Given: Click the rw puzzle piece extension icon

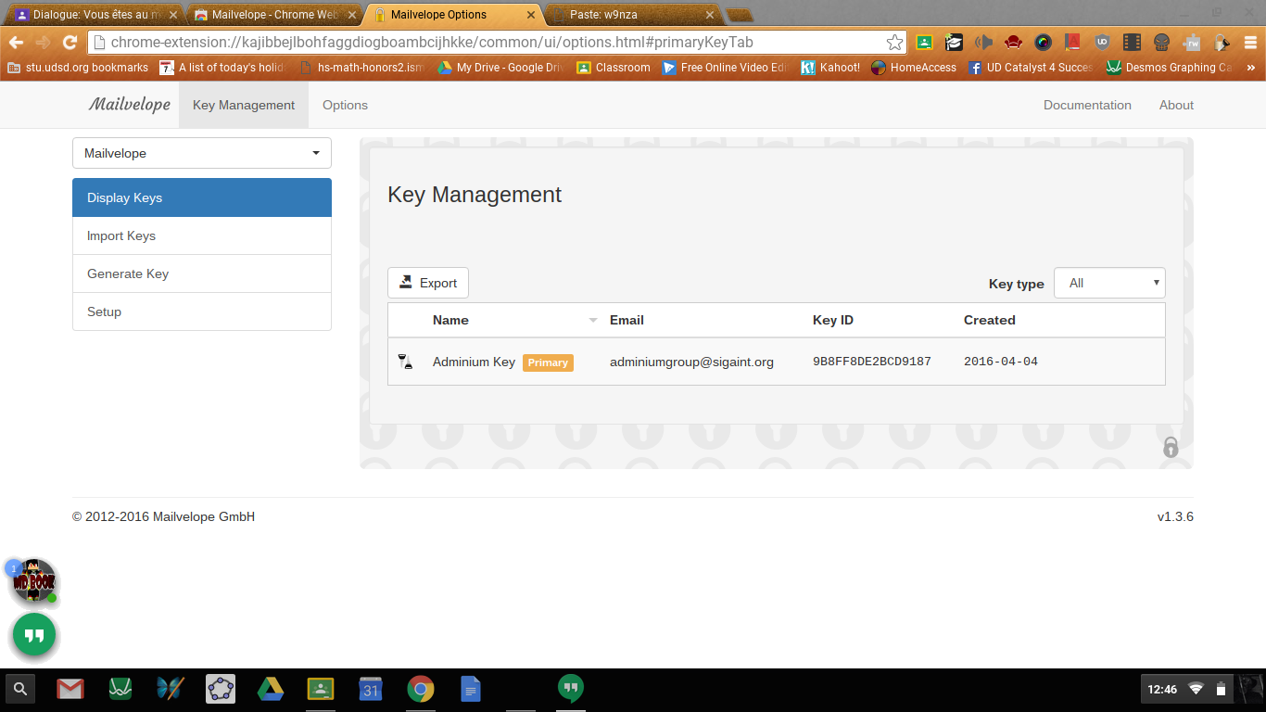Looking at the screenshot, I should [x=1192, y=42].
